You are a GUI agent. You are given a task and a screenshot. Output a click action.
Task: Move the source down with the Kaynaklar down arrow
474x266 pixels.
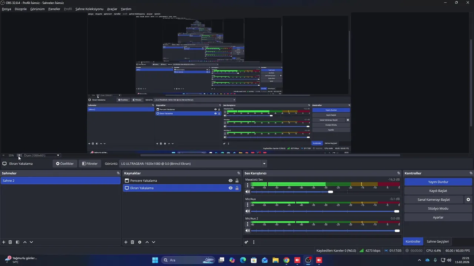coord(153,242)
